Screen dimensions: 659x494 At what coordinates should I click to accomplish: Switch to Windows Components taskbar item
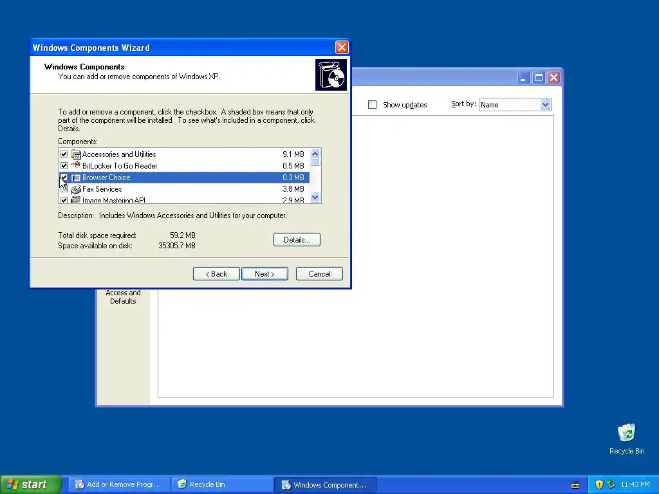tap(325, 484)
